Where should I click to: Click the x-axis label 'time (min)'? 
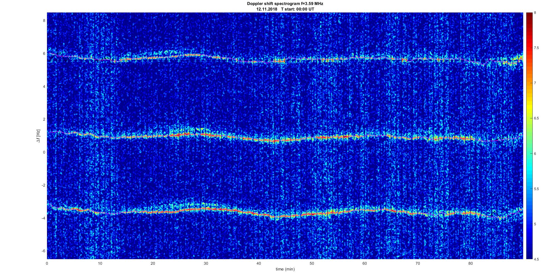(285, 269)
